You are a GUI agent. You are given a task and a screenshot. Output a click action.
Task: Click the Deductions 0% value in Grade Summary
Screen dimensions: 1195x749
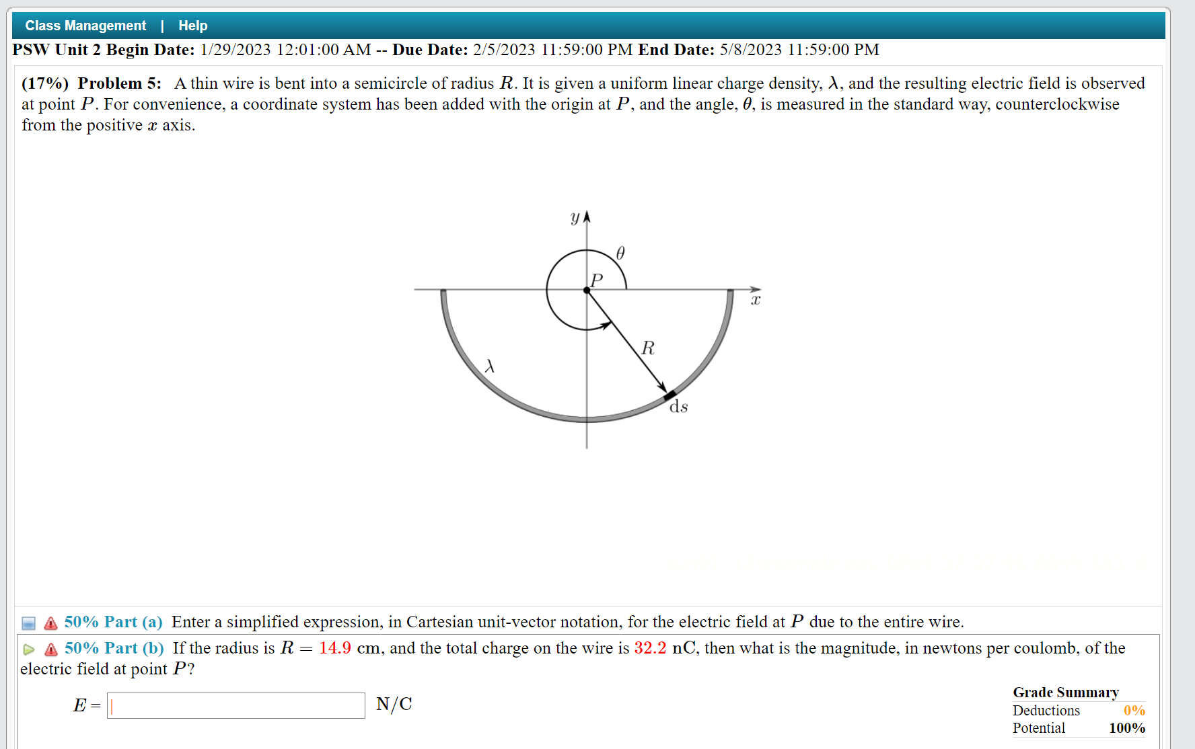tap(1135, 710)
